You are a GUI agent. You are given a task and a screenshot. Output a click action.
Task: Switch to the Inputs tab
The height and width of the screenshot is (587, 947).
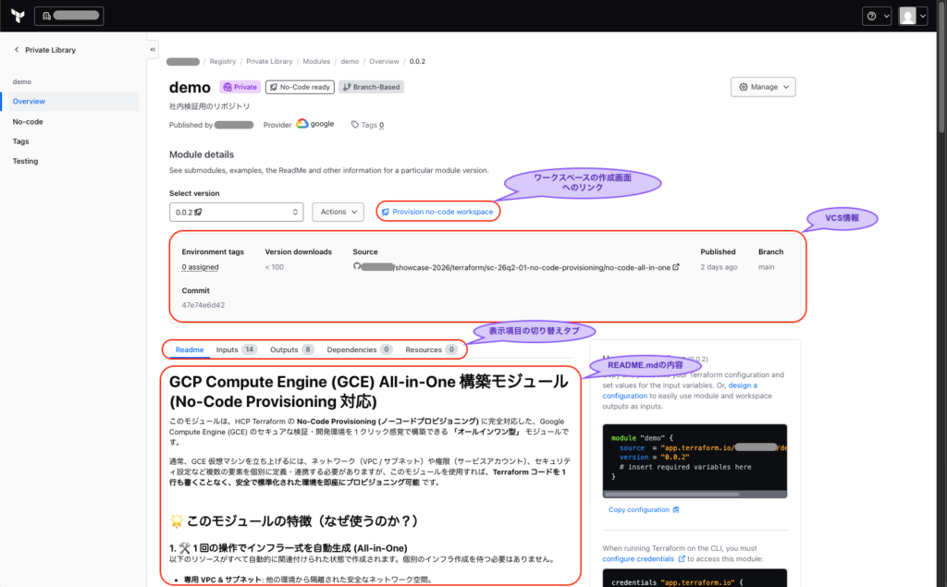pos(237,349)
